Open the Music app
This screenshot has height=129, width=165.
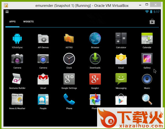tap(147, 79)
